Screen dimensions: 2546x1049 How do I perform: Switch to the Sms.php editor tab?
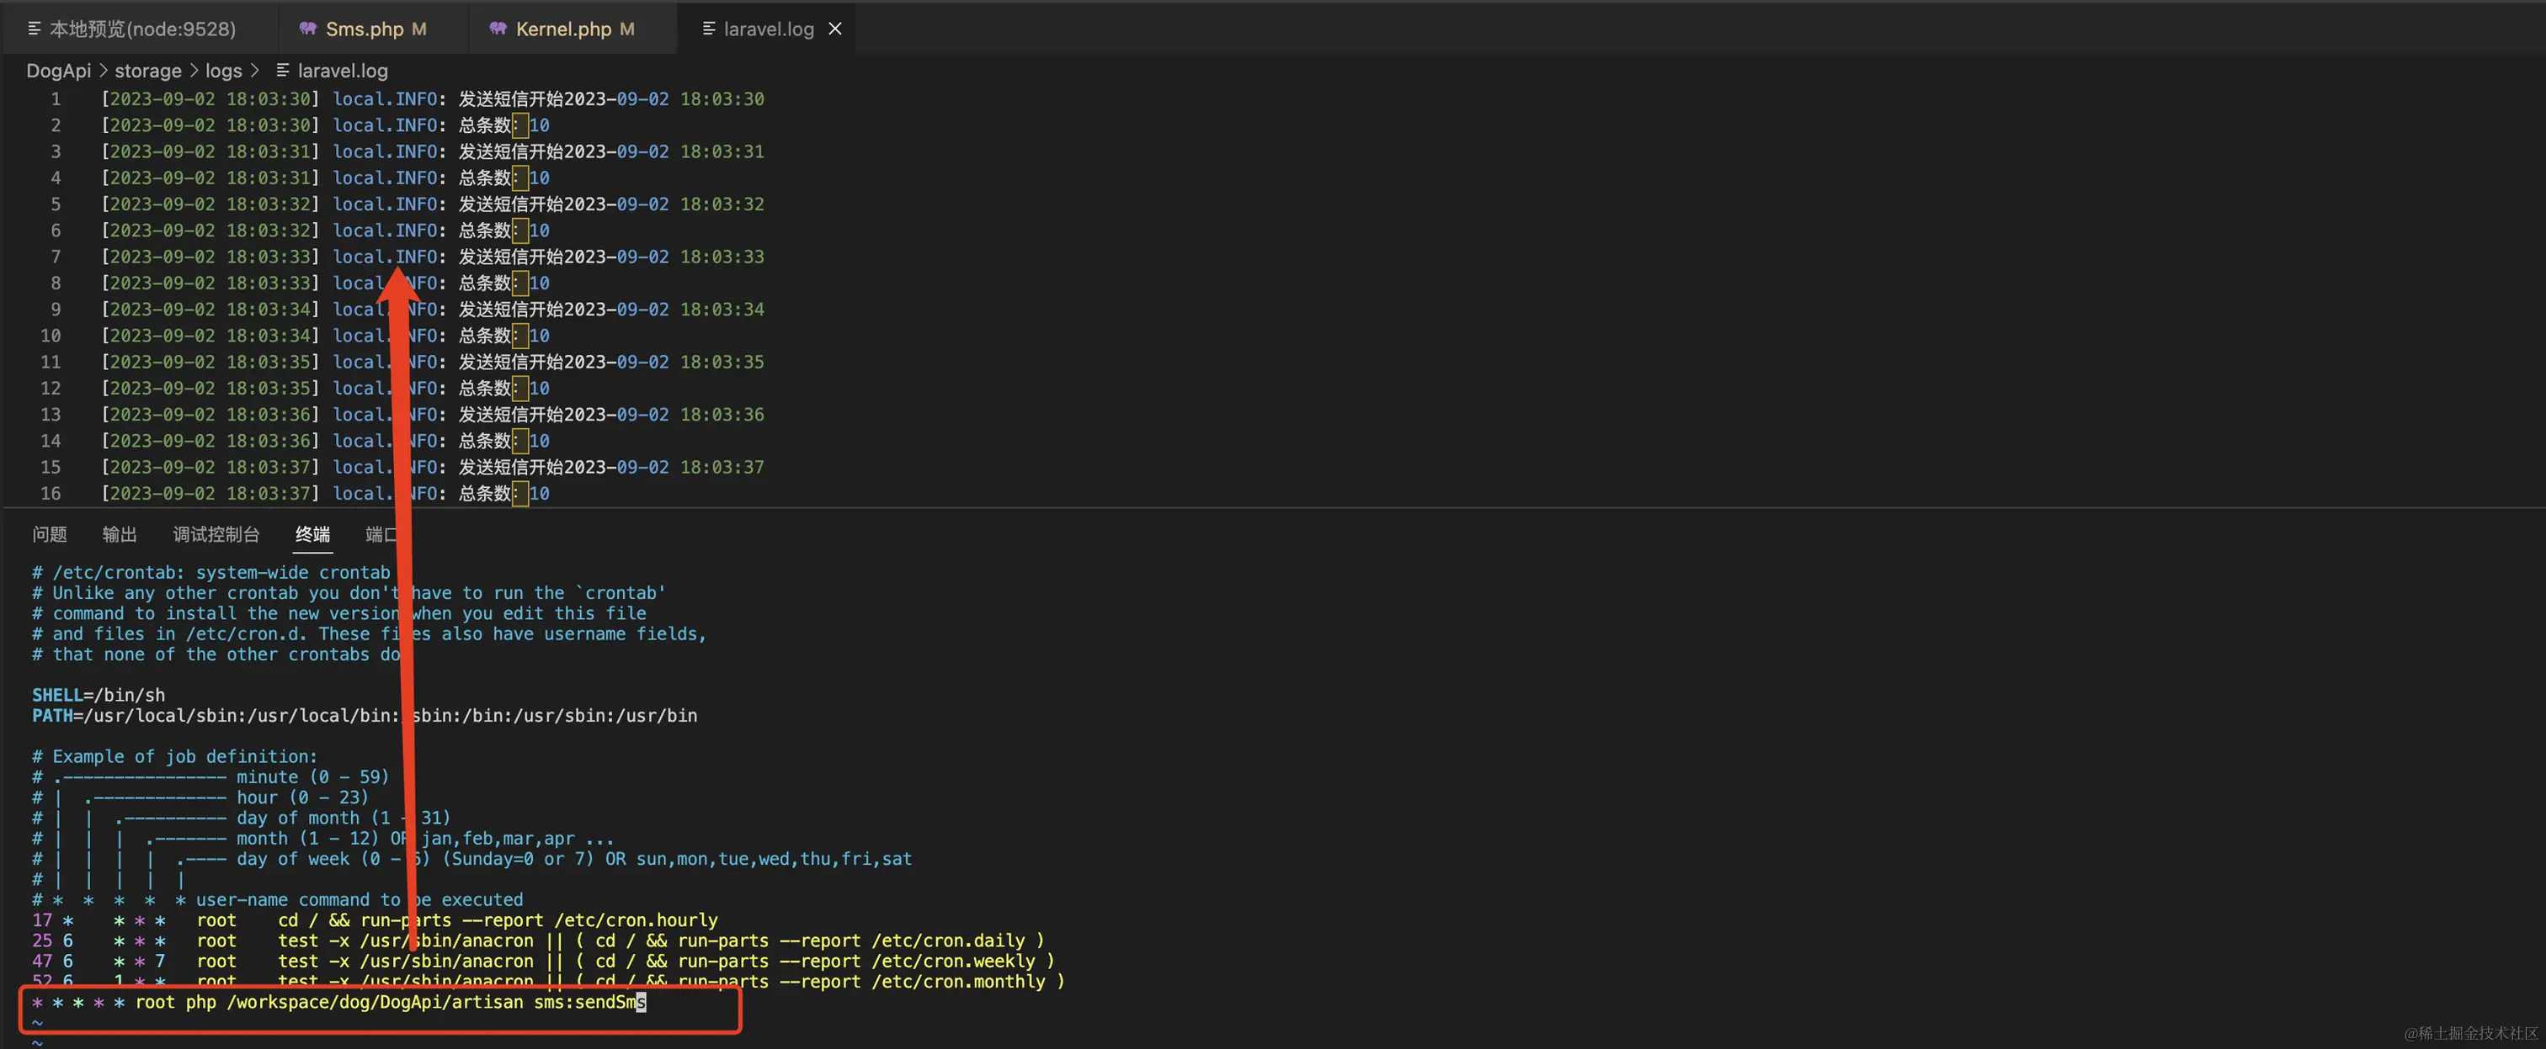[x=365, y=29]
